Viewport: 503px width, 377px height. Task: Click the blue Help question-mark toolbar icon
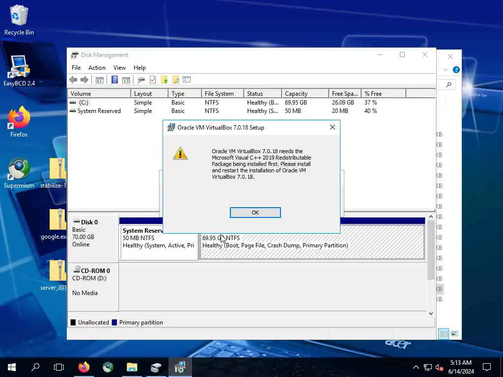(x=114, y=80)
